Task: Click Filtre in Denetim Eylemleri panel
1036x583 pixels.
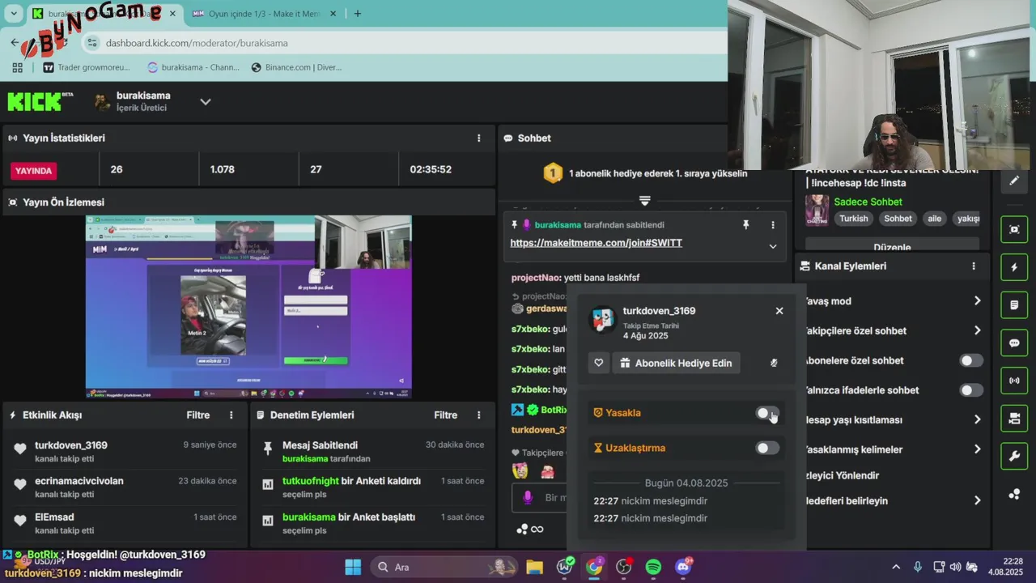Action: pos(446,415)
